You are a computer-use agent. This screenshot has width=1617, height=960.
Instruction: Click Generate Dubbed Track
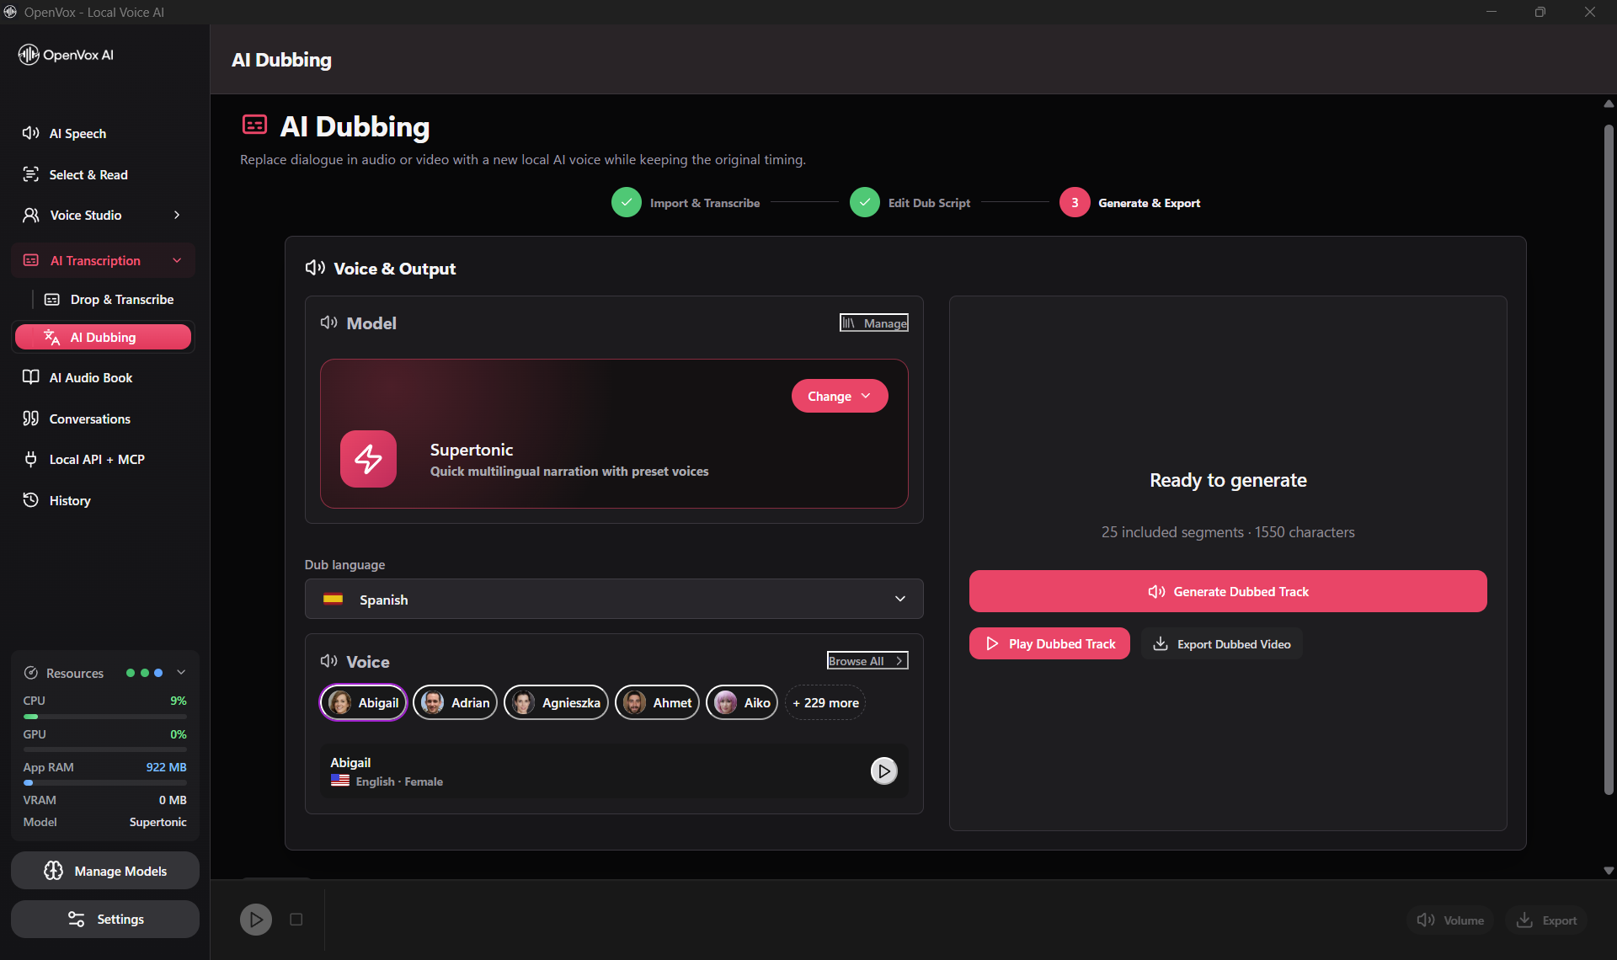click(x=1228, y=591)
